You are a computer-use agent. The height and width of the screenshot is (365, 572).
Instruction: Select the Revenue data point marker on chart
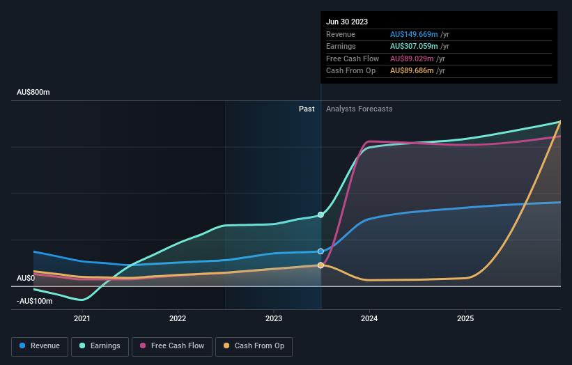coord(320,251)
